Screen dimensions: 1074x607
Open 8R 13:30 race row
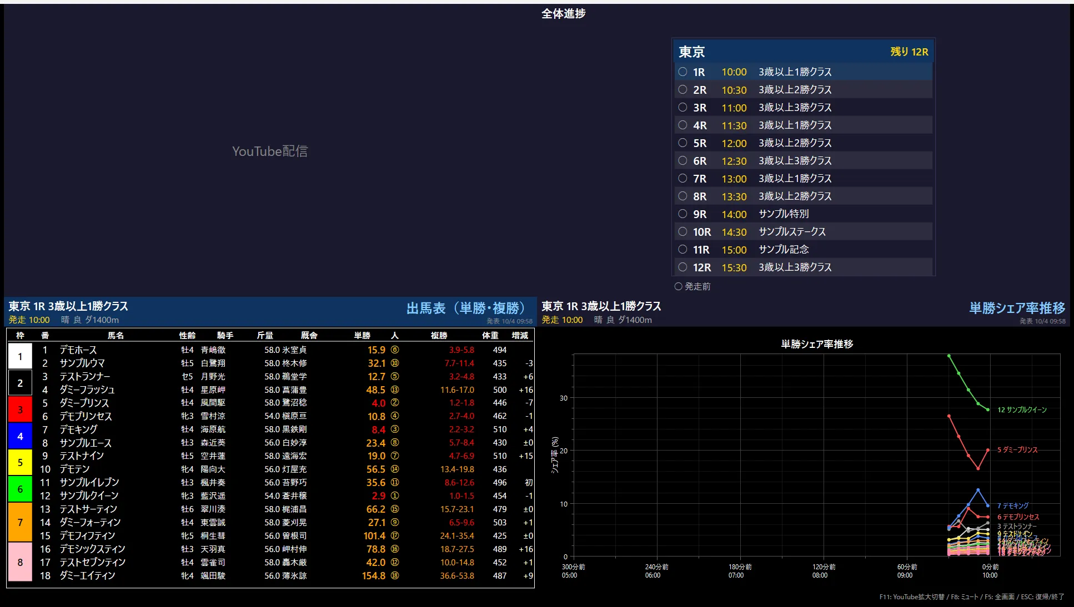click(803, 196)
